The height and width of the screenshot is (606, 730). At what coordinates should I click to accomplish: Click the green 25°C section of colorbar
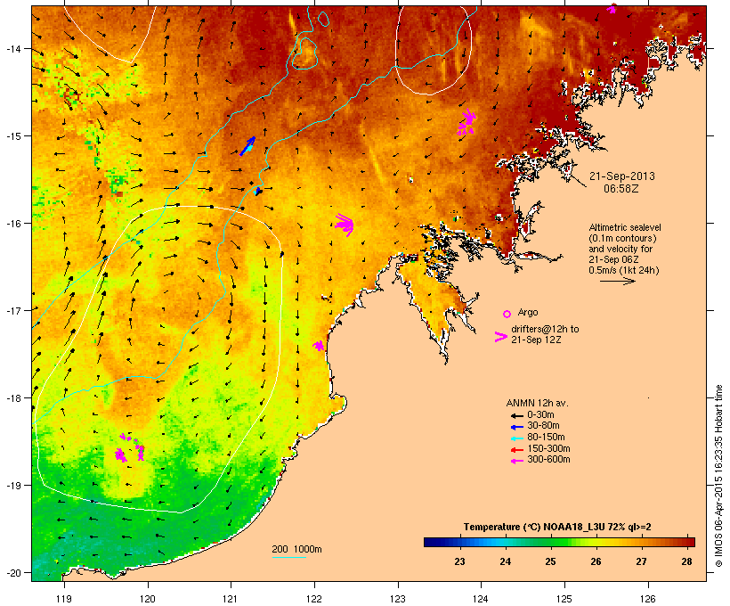pos(551,542)
